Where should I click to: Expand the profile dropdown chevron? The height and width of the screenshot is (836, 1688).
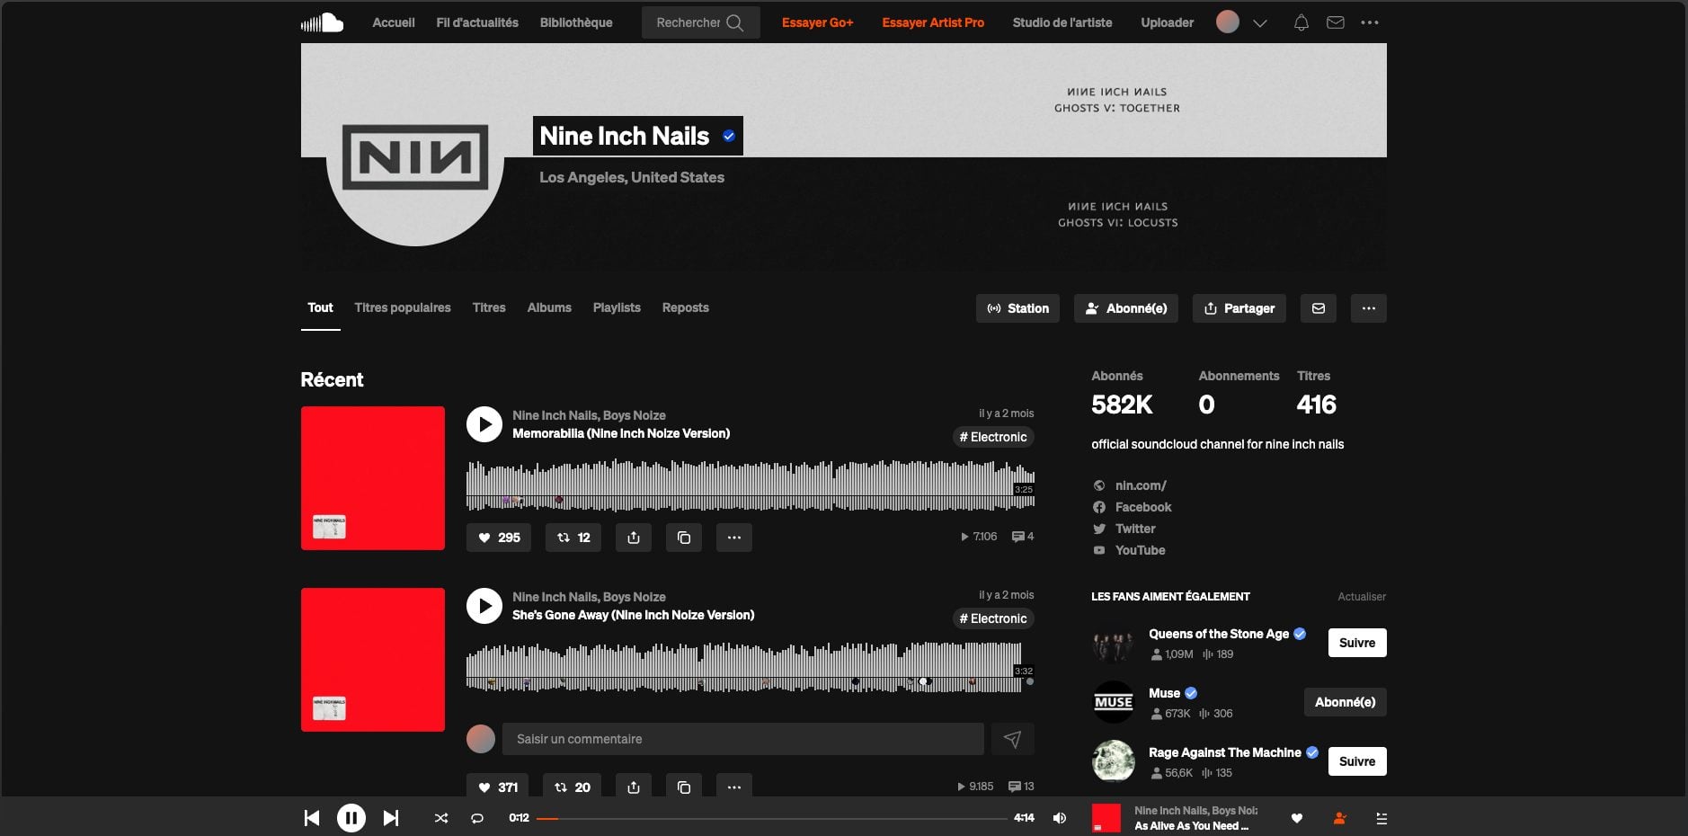click(1260, 23)
